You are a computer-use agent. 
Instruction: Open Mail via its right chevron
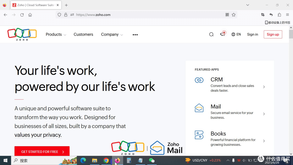coord(264,114)
